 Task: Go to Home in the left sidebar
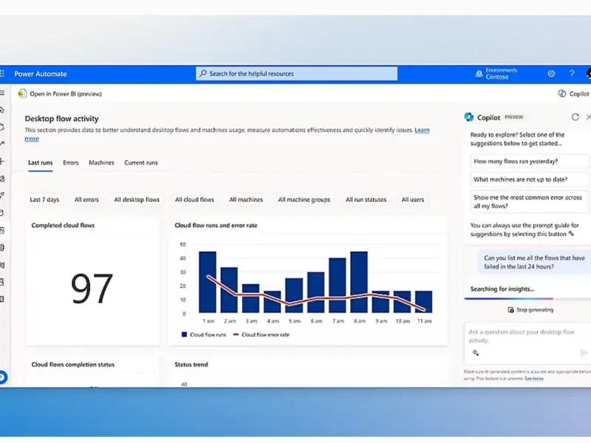(x=3, y=110)
